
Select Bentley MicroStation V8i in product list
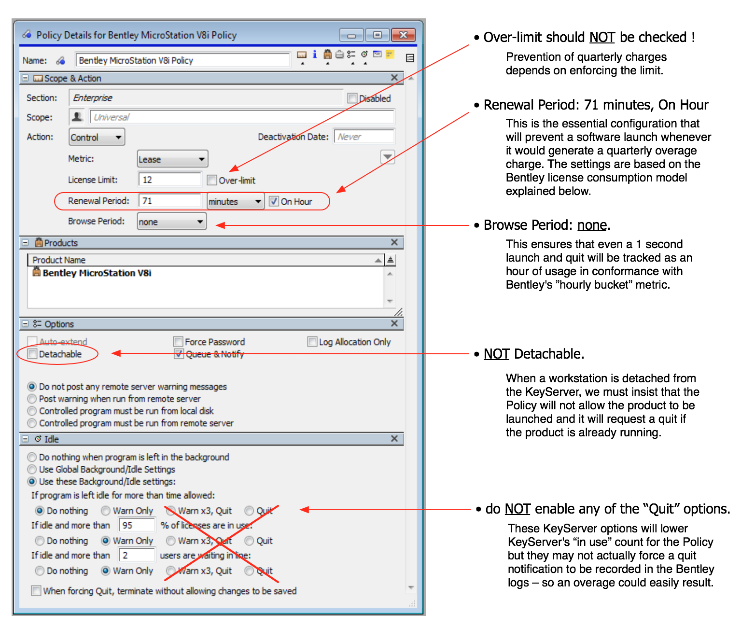97,273
